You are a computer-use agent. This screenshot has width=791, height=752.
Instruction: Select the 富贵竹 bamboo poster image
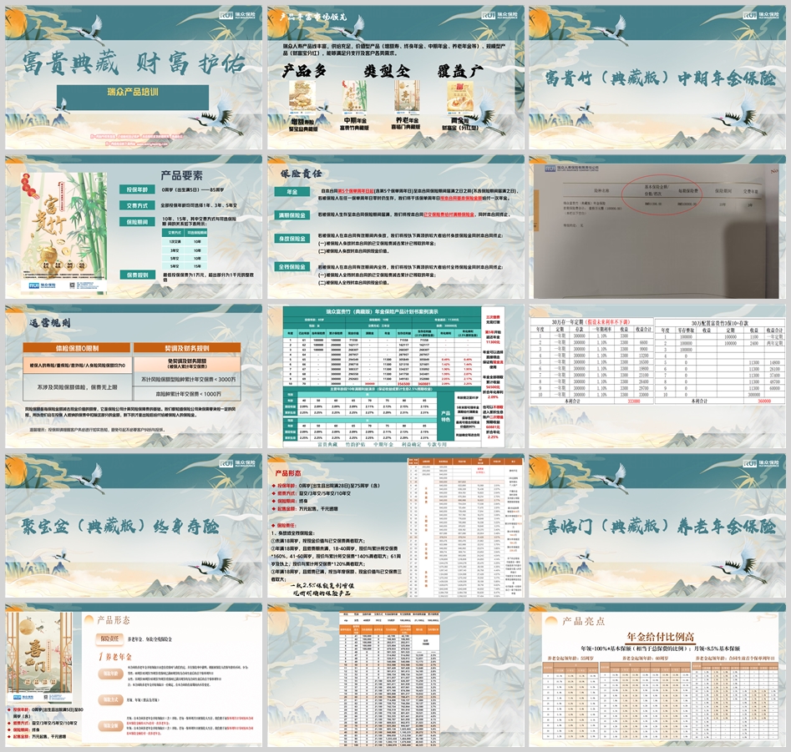[x=64, y=232]
